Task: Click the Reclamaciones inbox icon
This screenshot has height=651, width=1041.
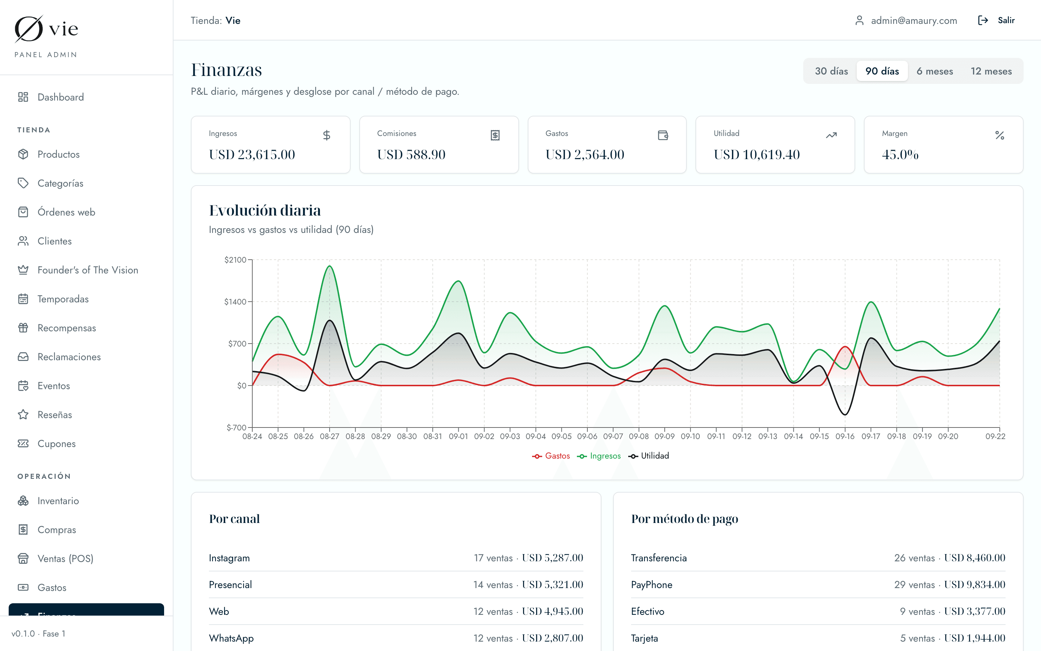Action: pos(23,357)
